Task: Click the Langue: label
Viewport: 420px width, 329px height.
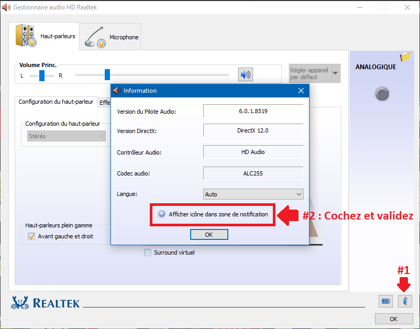Action: coord(127,194)
